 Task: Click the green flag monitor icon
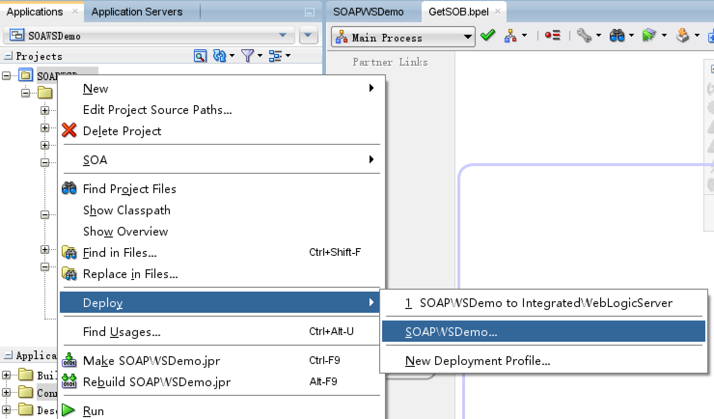tap(649, 35)
